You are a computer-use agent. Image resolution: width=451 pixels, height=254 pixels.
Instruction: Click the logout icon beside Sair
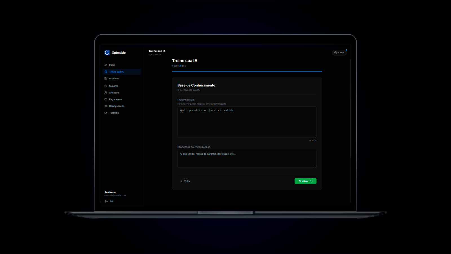(x=106, y=201)
